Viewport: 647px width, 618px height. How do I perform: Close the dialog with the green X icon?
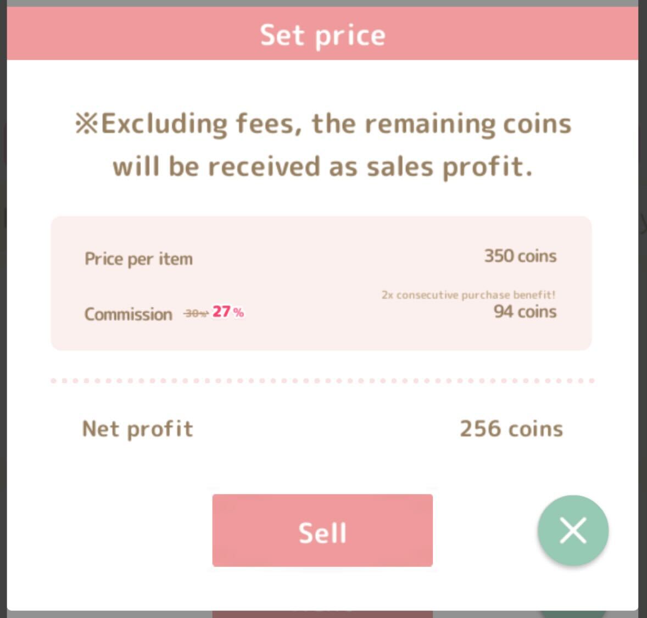pyautogui.click(x=573, y=530)
